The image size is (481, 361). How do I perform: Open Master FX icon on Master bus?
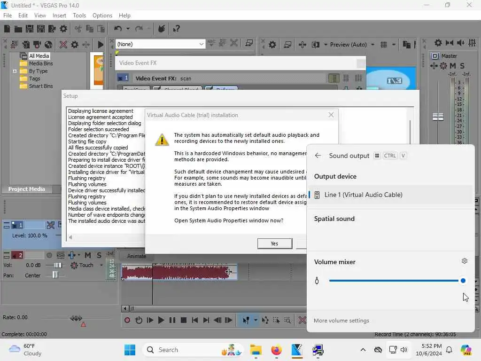pos(434,66)
